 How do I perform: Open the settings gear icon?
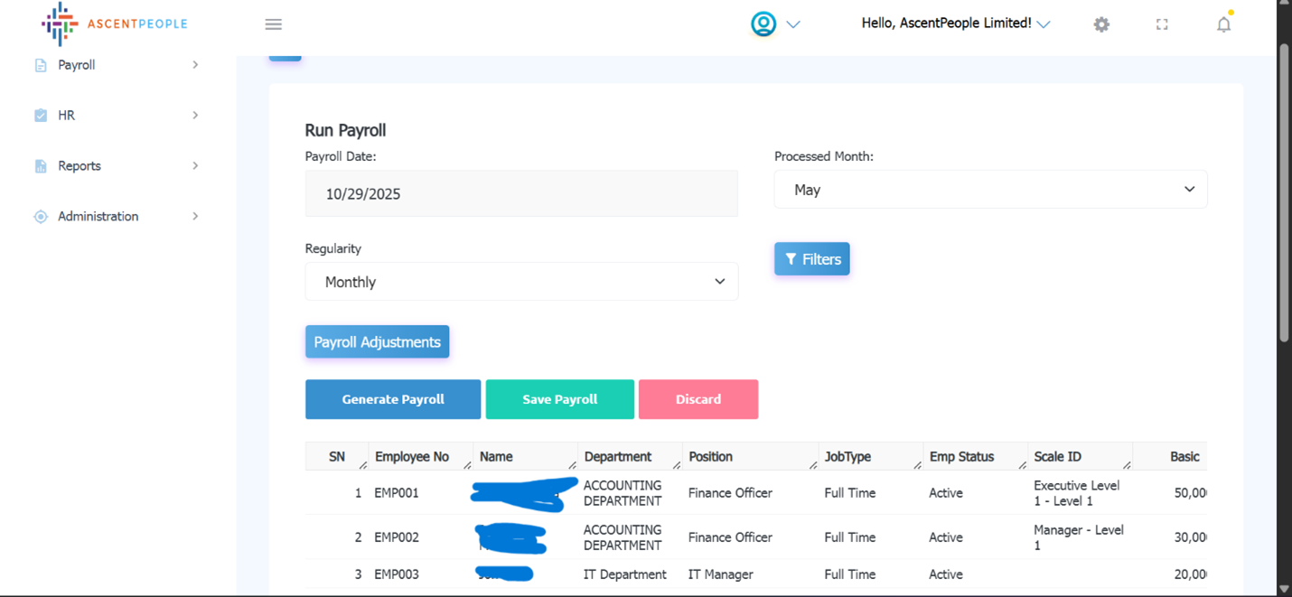click(x=1100, y=24)
